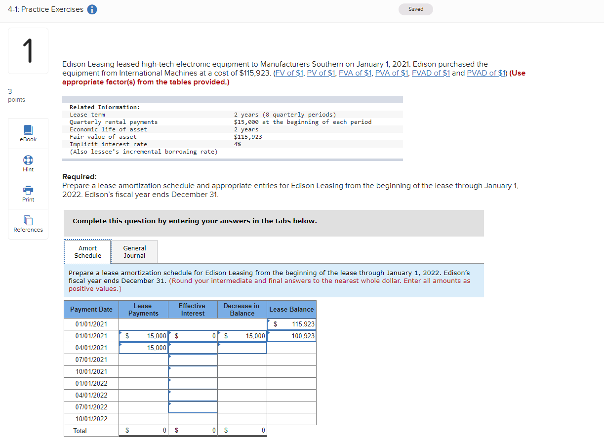Open the PV of $1 table
Screen dimensions: 604x441
(x=321, y=73)
